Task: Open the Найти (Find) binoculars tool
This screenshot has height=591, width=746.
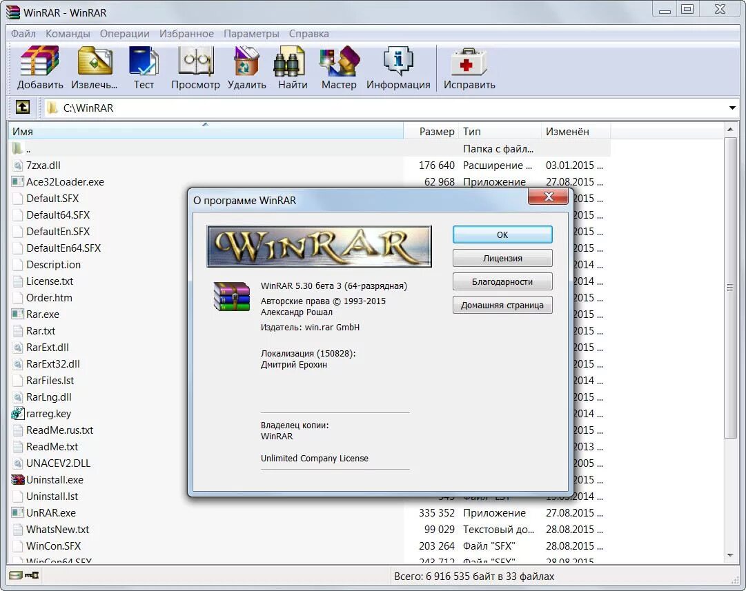Action: point(289,61)
